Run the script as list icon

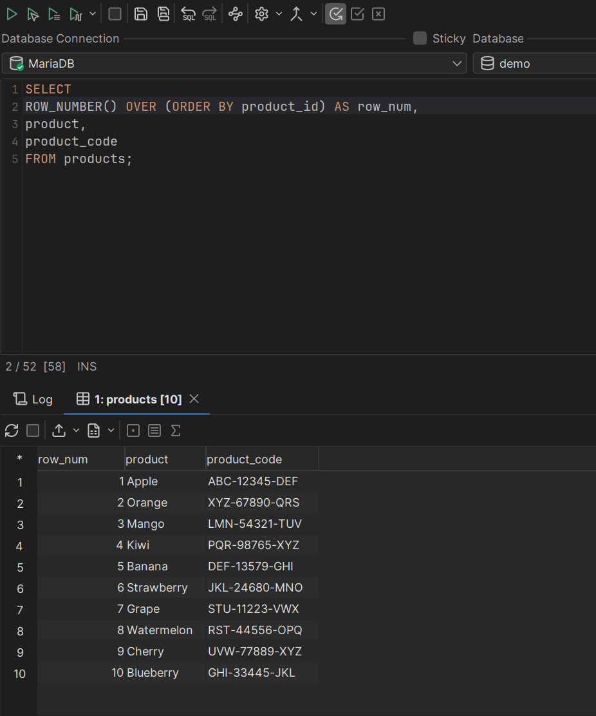pos(54,14)
